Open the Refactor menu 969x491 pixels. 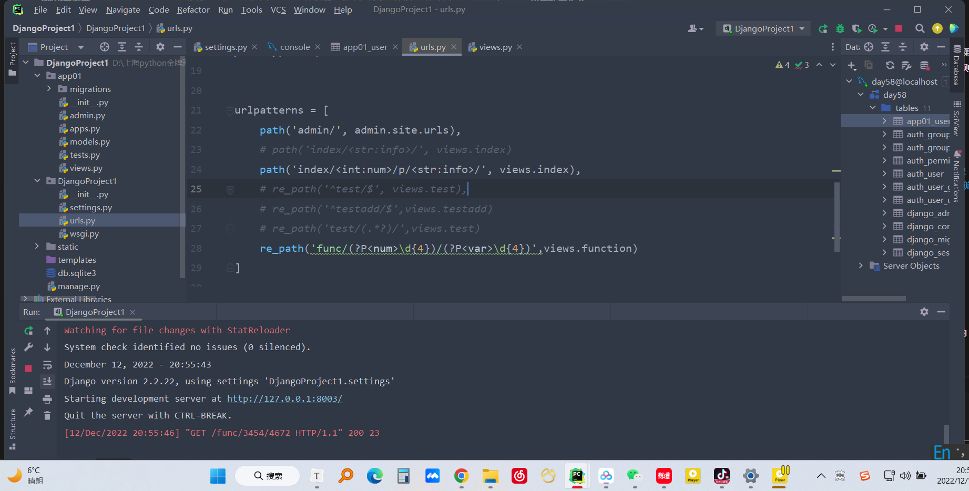193,9
